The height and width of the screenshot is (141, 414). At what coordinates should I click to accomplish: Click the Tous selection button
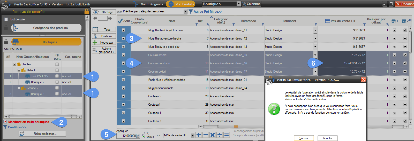[x=104, y=30]
